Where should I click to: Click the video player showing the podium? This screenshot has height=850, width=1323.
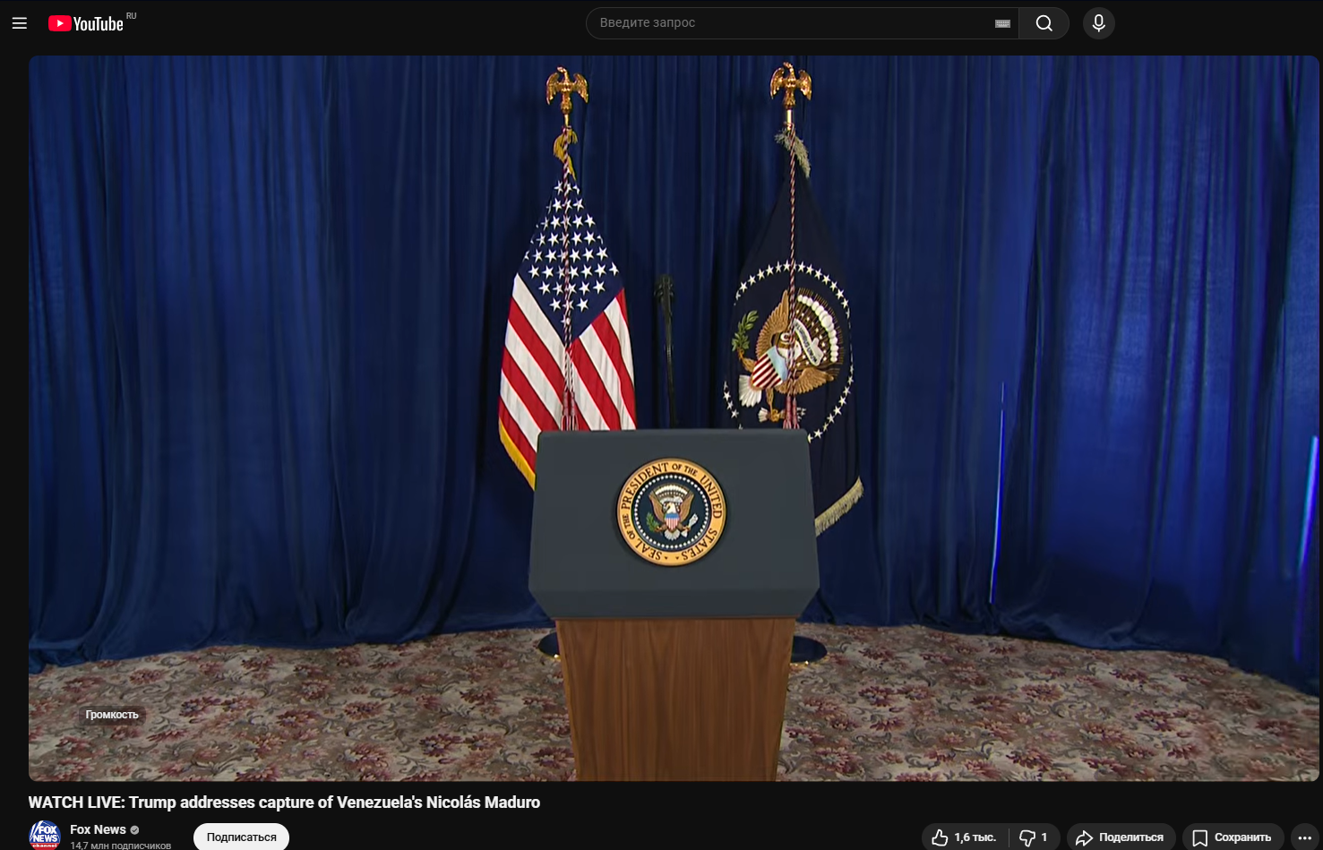tap(674, 418)
